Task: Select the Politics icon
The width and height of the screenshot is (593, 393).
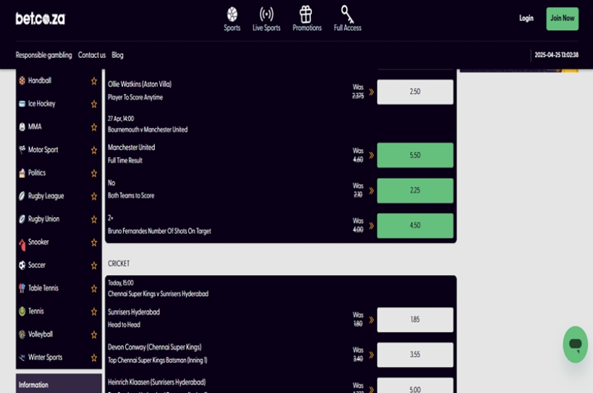Action: pyautogui.click(x=22, y=173)
